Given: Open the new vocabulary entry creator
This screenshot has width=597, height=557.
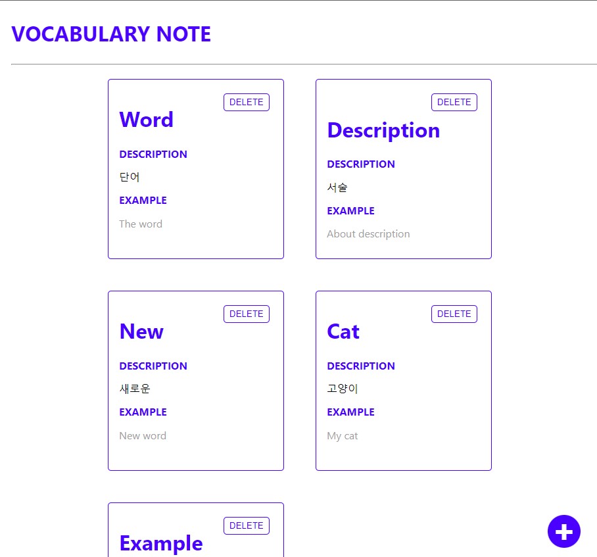Looking at the screenshot, I should click(x=563, y=531).
